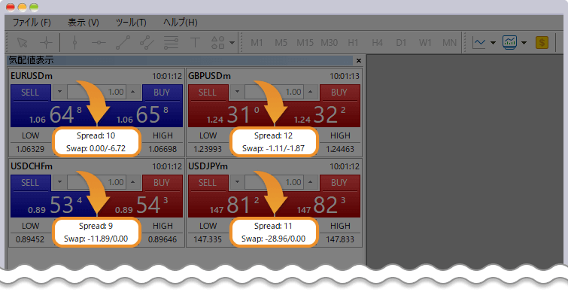
Task: Click GBPUSDm low value 1.23993
Action: 208,149
